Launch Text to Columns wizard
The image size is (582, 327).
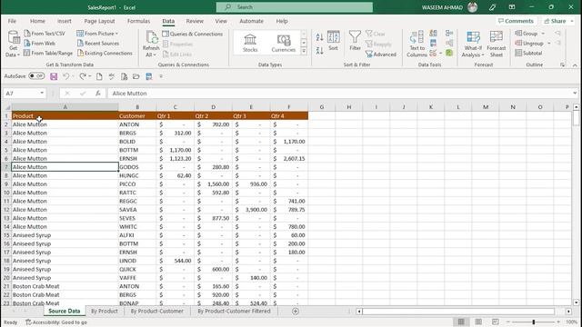tap(416, 45)
